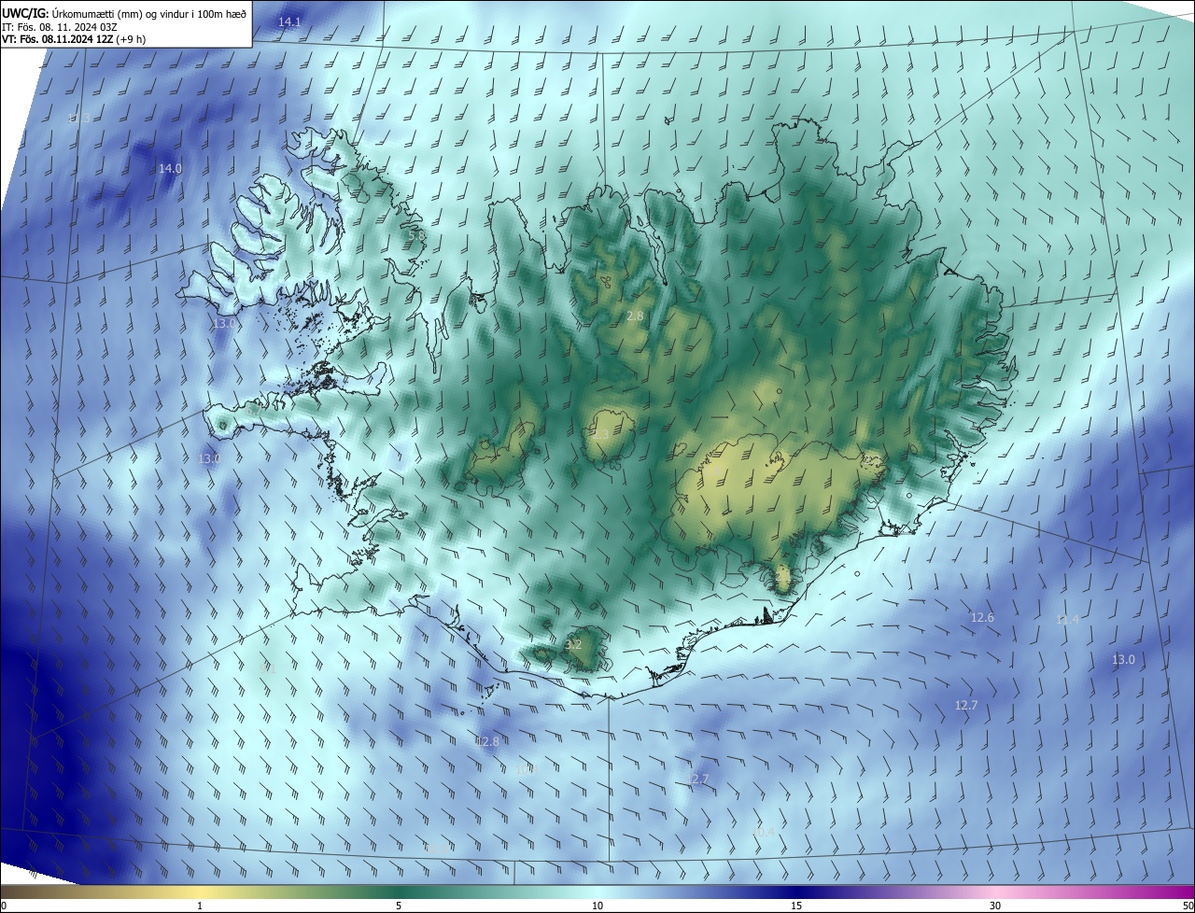The image size is (1195, 913).
Task: Click the 50 tick on the colour scale
Action: (x=1188, y=906)
